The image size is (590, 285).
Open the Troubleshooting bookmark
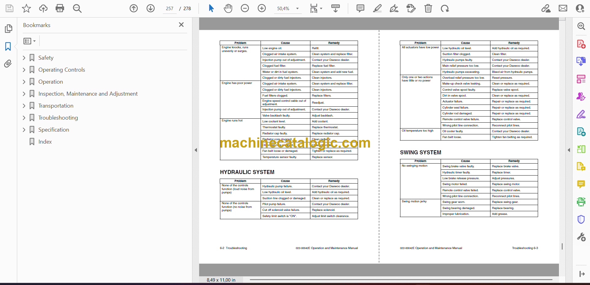[58, 118]
